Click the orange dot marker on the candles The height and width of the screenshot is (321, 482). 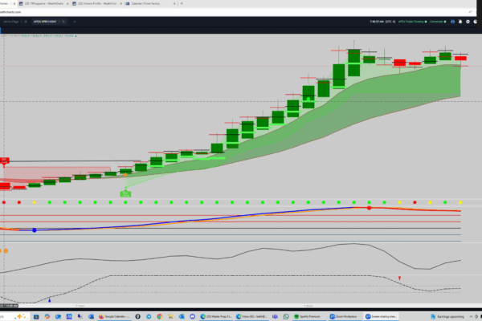pos(125,175)
